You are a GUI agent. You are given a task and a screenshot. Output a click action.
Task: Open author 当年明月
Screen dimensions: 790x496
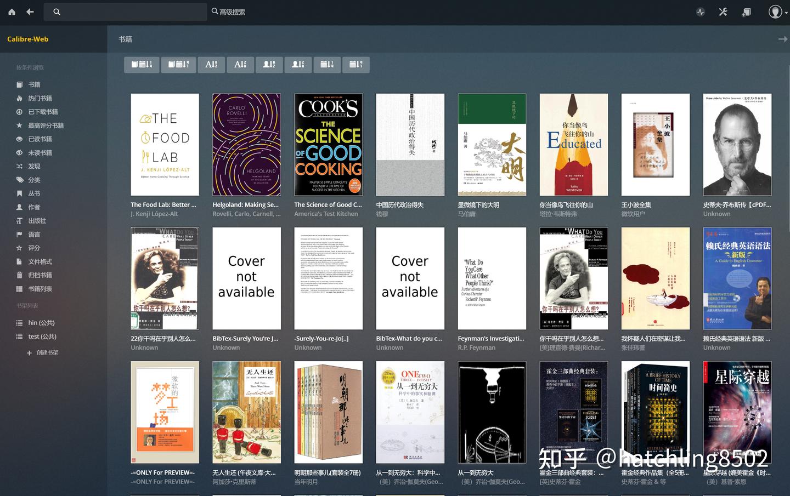click(x=306, y=482)
